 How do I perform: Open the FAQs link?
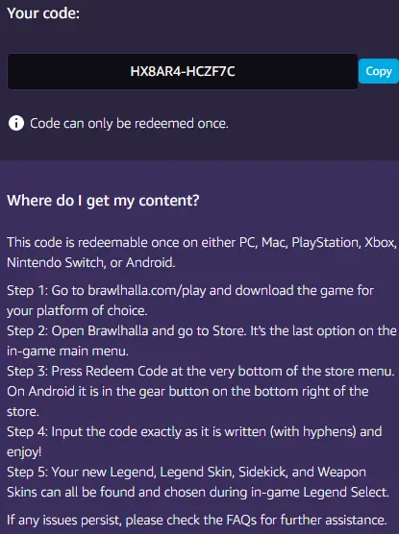(241, 520)
